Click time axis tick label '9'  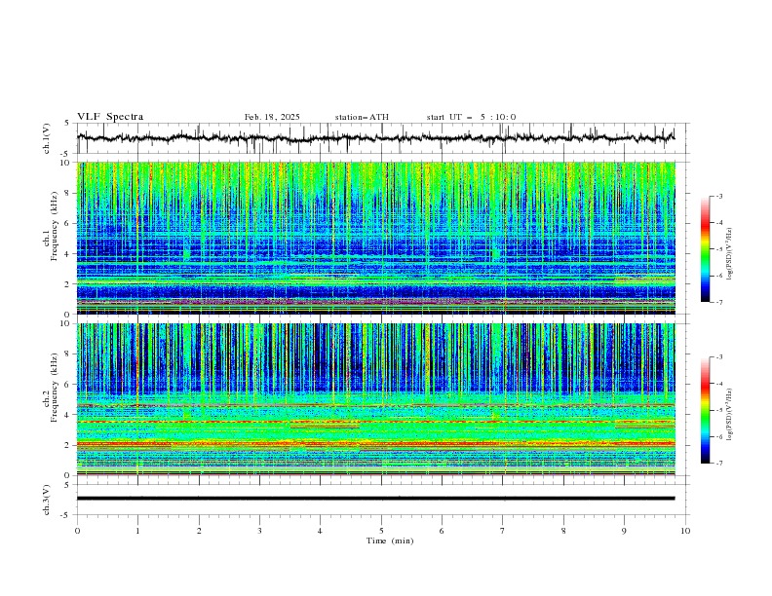(x=624, y=531)
